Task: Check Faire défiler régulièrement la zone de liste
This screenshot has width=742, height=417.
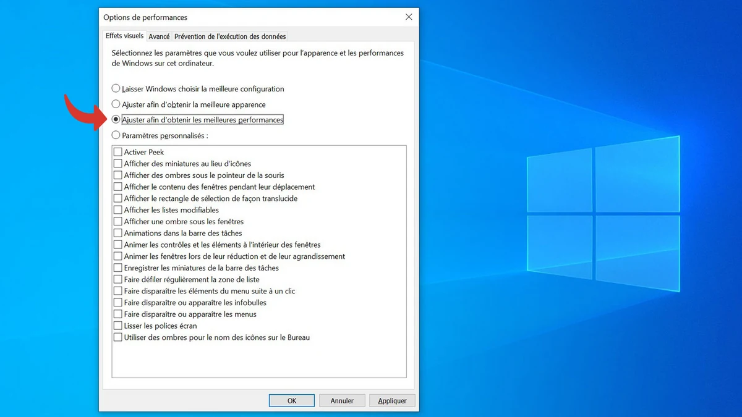Action: click(x=117, y=279)
